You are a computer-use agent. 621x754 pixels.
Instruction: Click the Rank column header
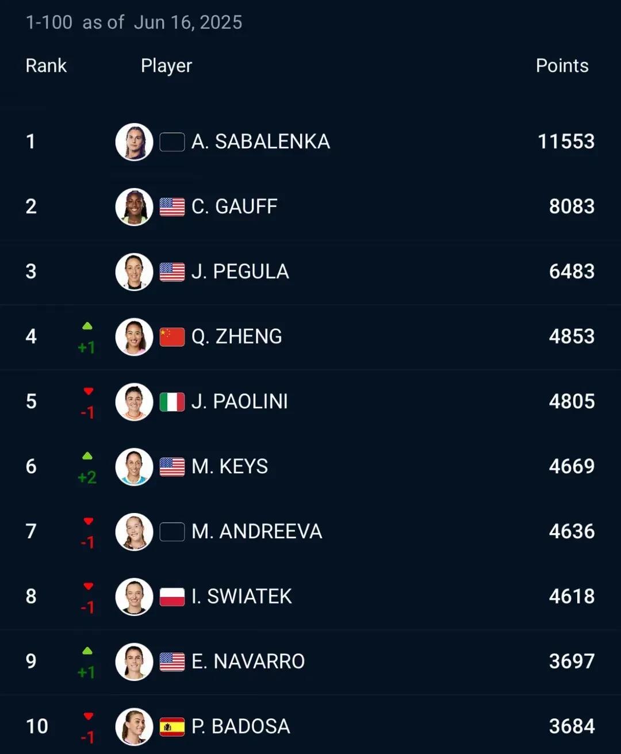point(46,66)
